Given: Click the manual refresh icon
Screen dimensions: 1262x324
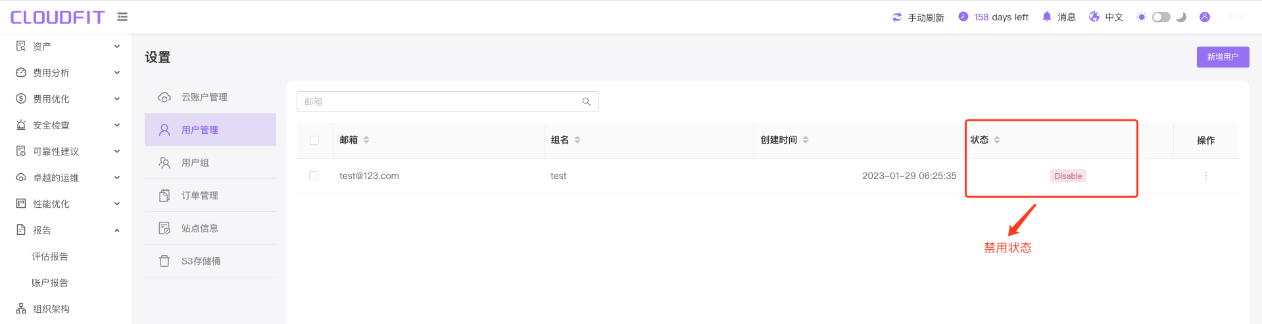Looking at the screenshot, I should click(897, 17).
